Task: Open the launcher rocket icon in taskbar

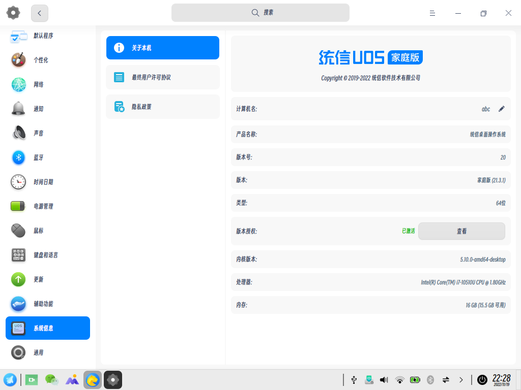Action: click(10, 380)
